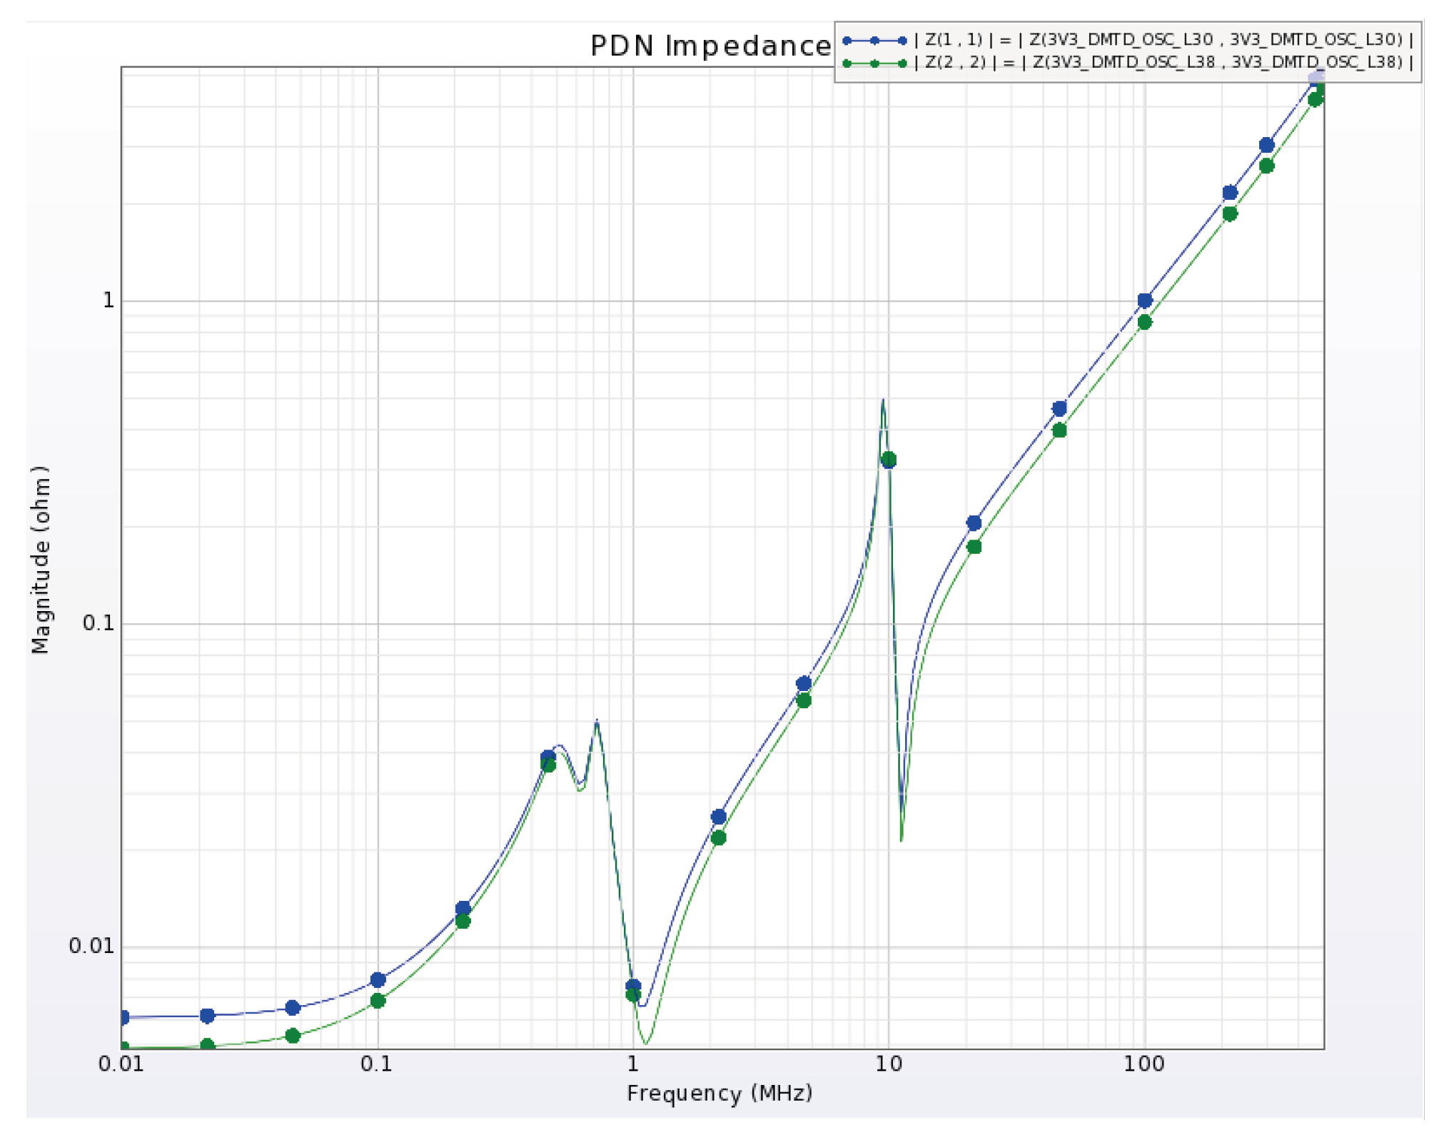Pick the blue data marker at 100 MHz
1444x1140 pixels.
pyautogui.click(x=1144, y=301)
